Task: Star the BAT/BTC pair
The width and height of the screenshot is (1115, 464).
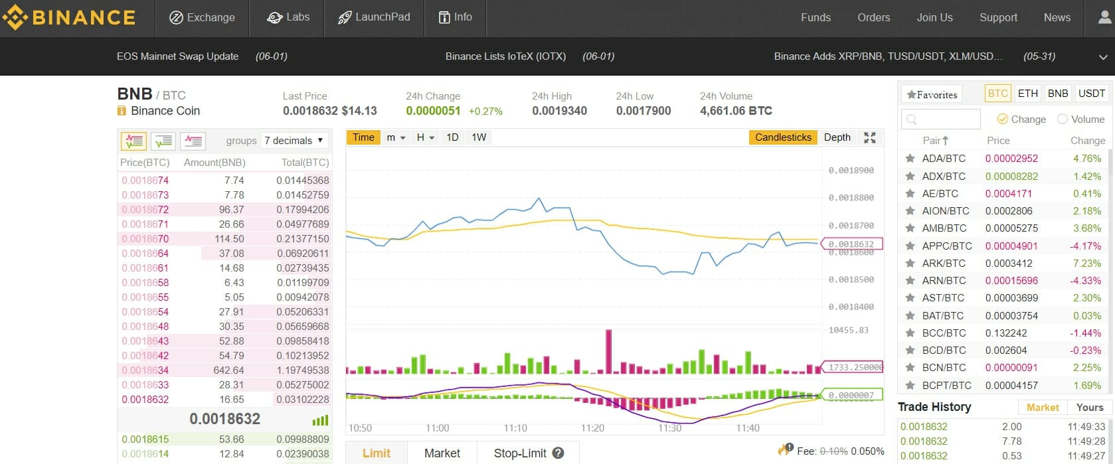Action: pyautogui.click(x=910, y=315)
